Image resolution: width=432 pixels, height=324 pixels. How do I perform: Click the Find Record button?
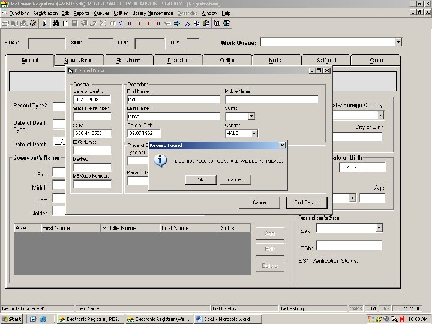click(x=307, y=203)
